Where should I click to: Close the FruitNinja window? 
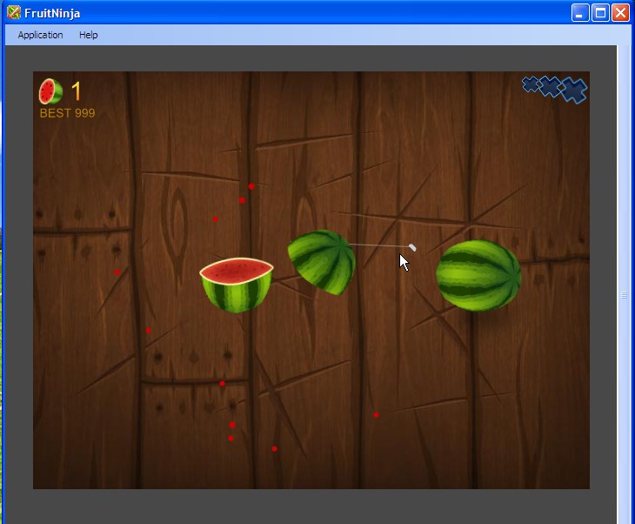click(x=620, y=13)
